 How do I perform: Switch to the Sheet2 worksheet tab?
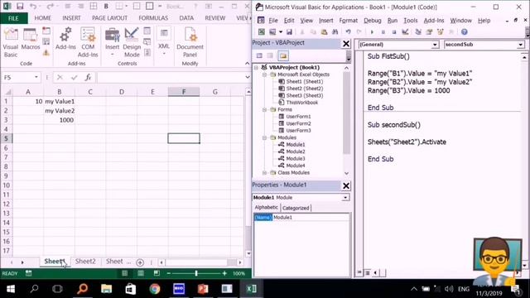pyautogui.click(x=85, y=262)
